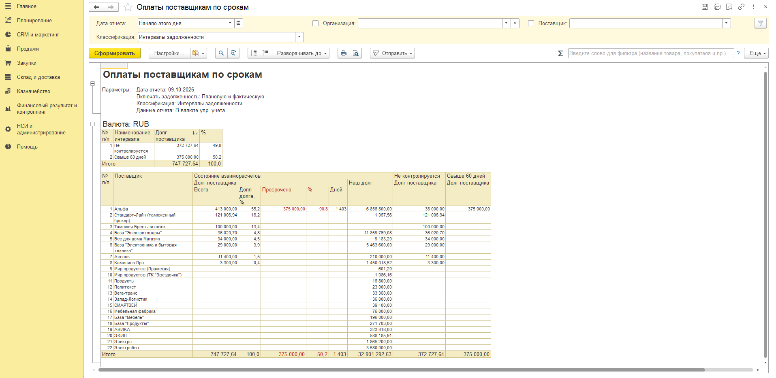Open report Настройки... button
Viewport: 776px width, 378px height.
[x=169, y=53]
